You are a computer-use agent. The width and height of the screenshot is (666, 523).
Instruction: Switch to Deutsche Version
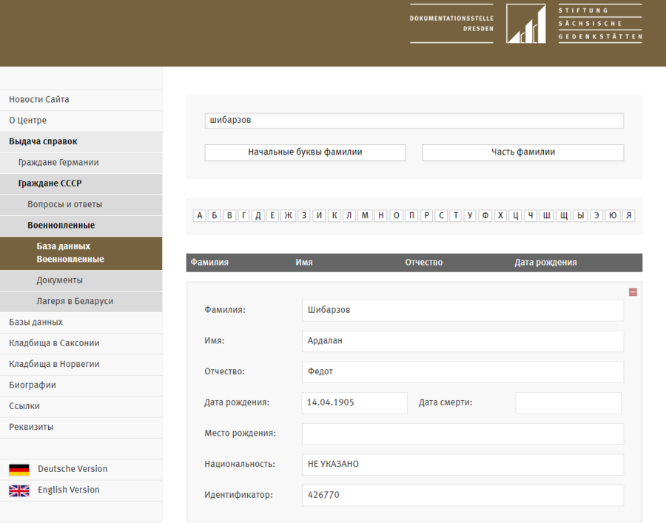pyautogui.click(x=73, y=469)
